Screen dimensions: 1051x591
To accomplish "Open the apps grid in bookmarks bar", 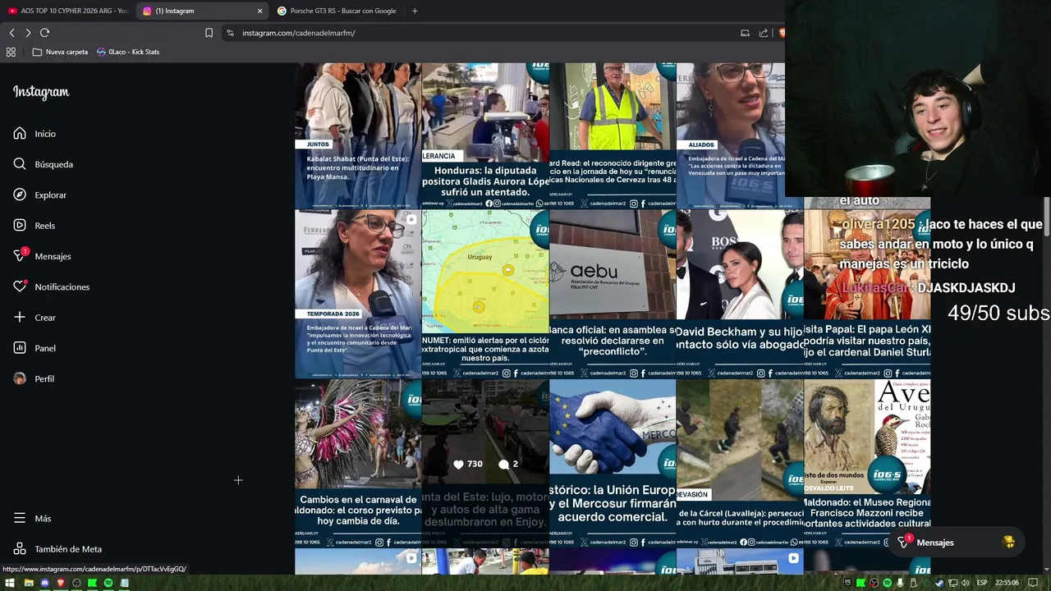I will coord(11,52).
